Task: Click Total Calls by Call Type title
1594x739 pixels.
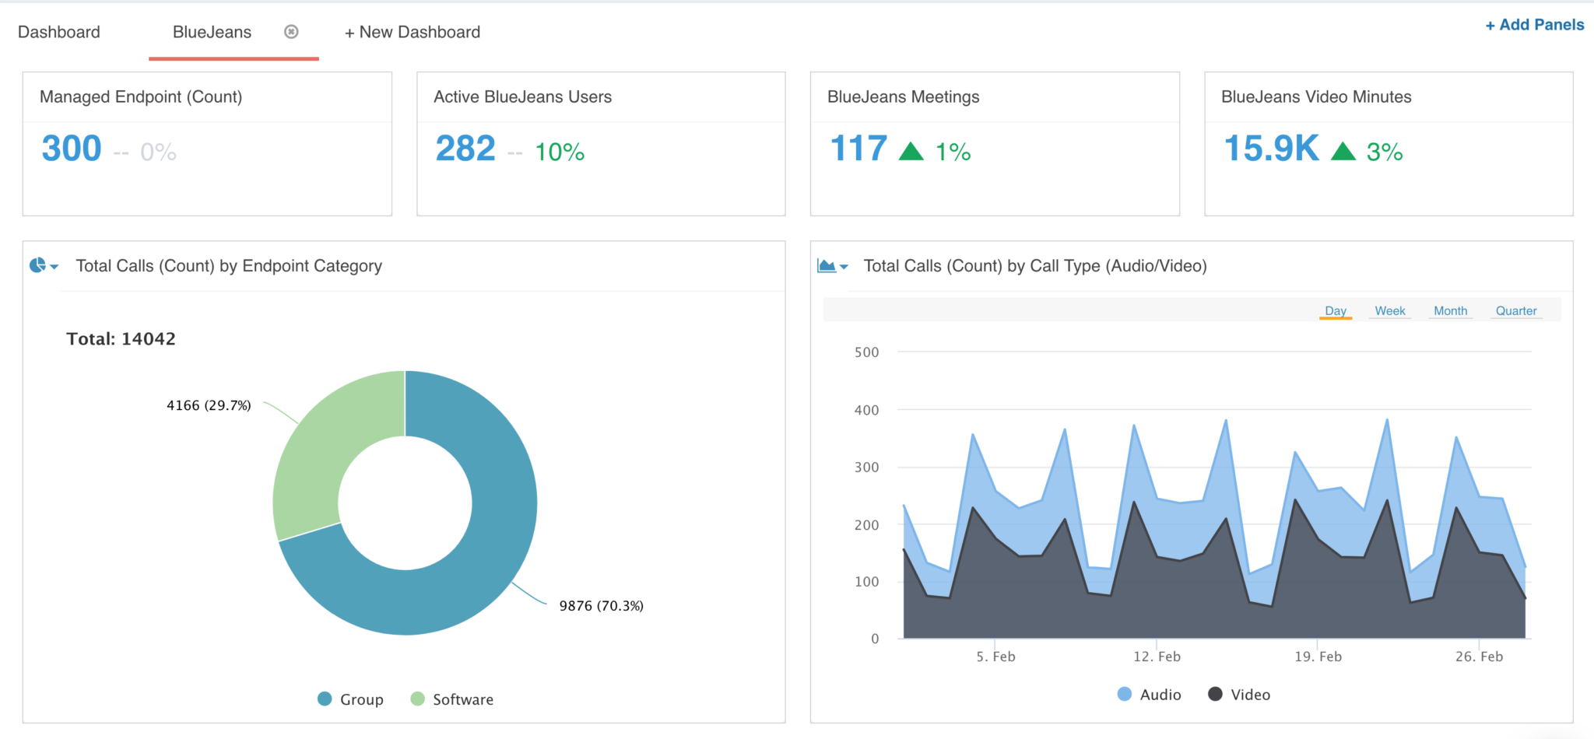Action: tap(1035, 266)
